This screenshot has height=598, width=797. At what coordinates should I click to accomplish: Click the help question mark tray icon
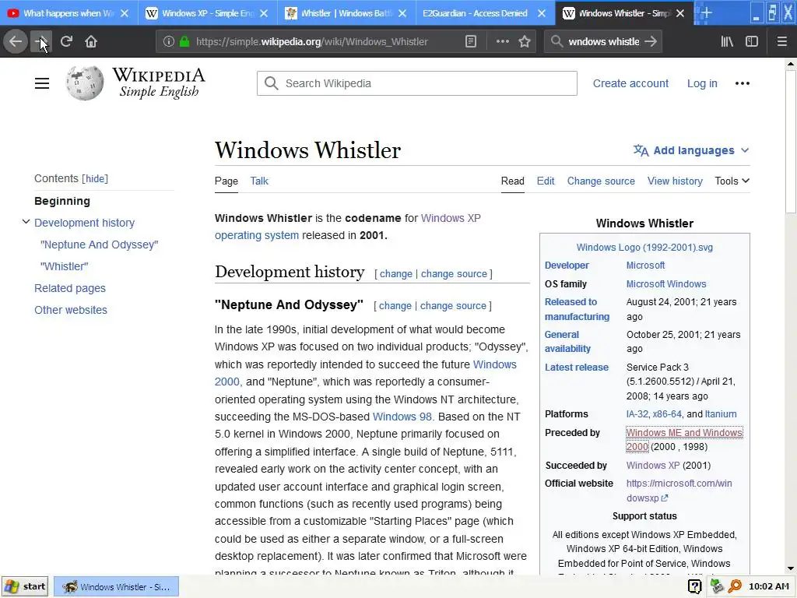[695, 586]
